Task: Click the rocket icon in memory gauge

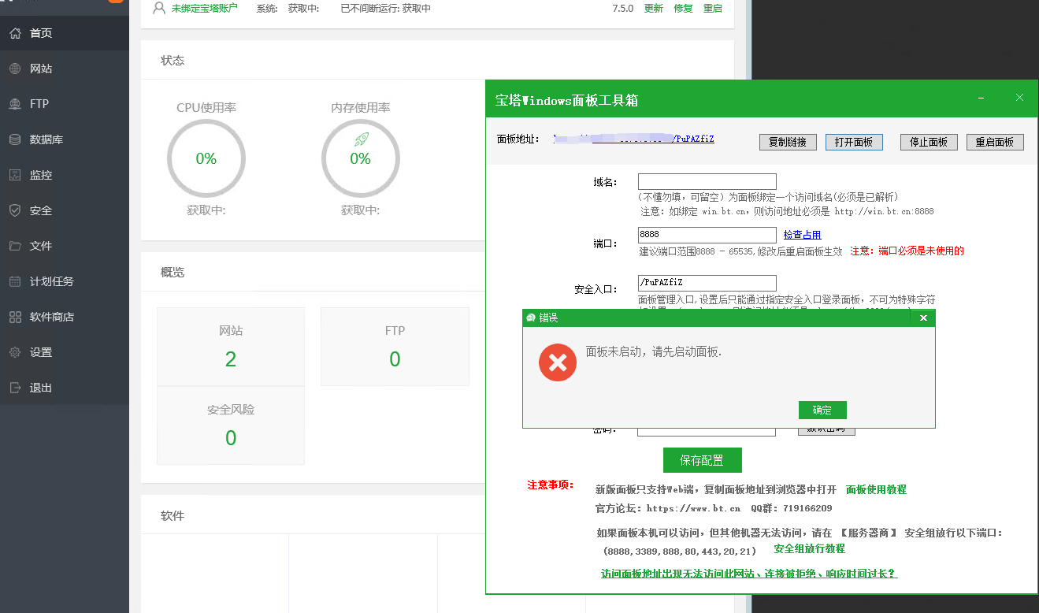Action: coord(361,139)
